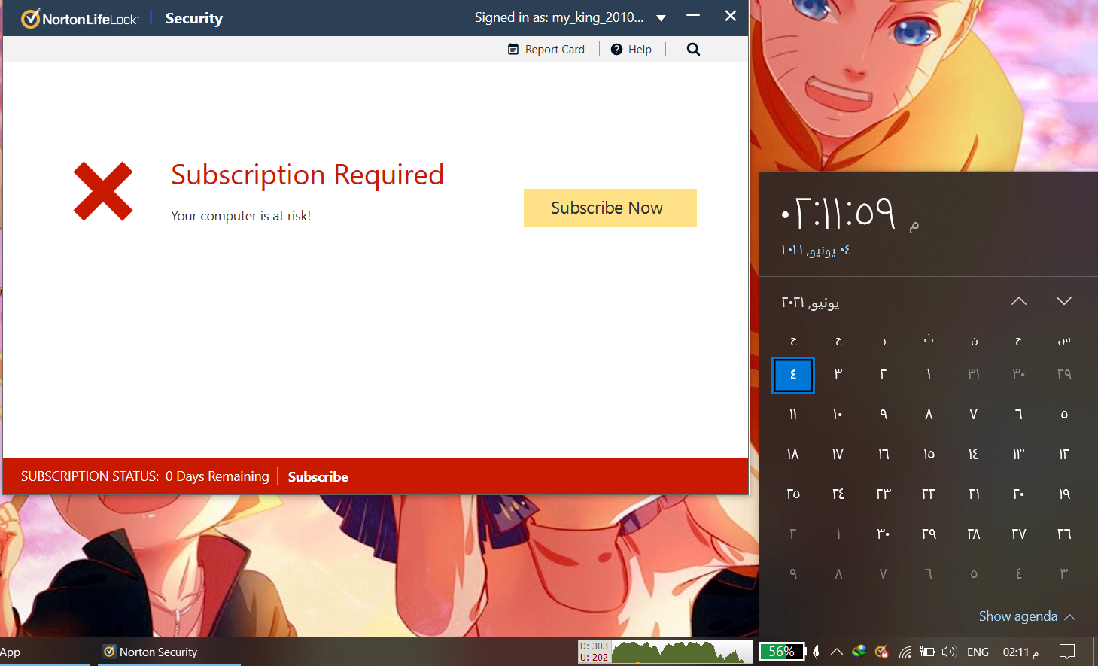Select June 25 (٢٥) in the calendar
This screenshot has width=1098, height=666.
coord(793,494)
